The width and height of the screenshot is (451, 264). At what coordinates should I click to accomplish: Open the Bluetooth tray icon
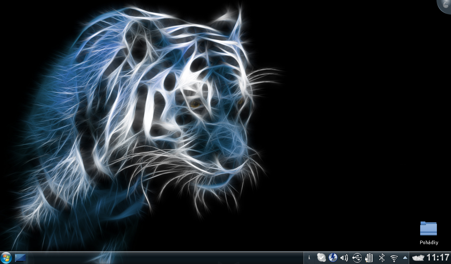pyautogui.click(x=382, y=258)
